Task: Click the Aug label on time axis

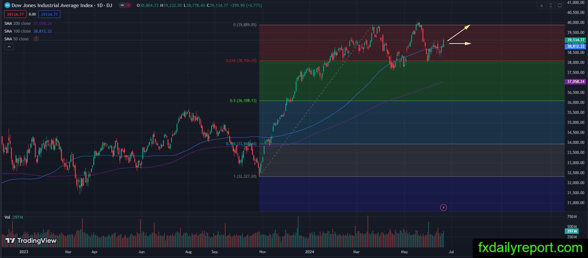Action: coord(188,252)
